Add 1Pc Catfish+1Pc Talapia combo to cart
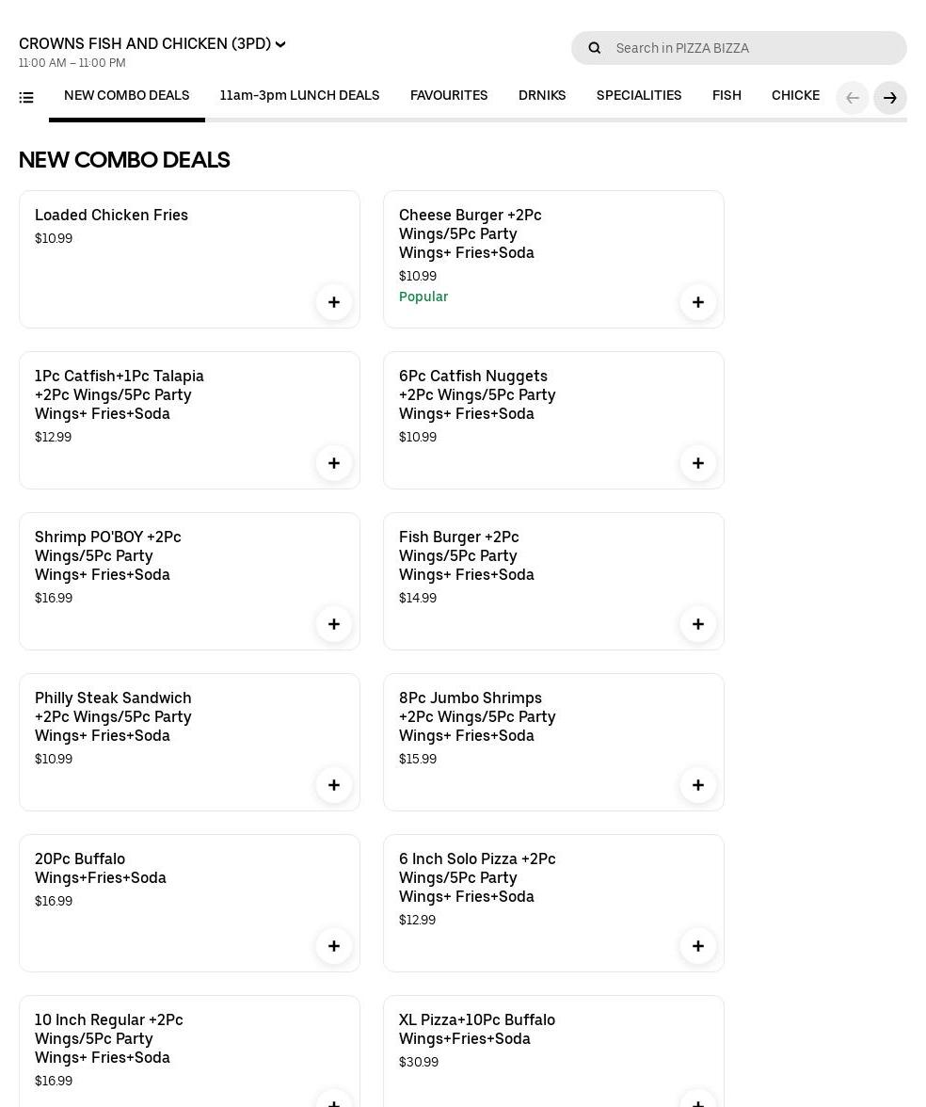926x1107 pixels. pyautogui.click(x=334, y=463)
